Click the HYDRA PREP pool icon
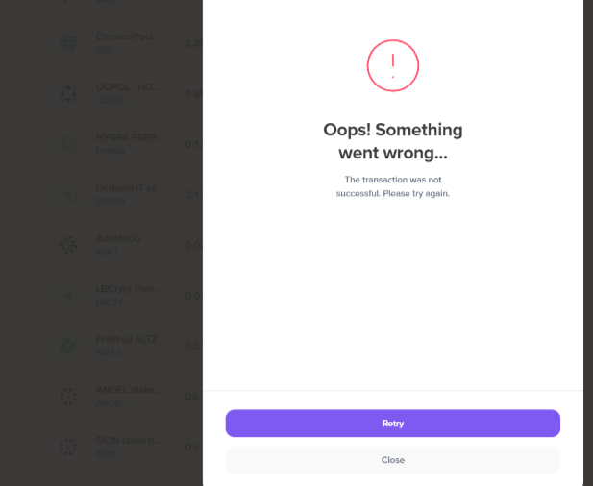Viewport: 593px width, 486px height. pos(68,143)
